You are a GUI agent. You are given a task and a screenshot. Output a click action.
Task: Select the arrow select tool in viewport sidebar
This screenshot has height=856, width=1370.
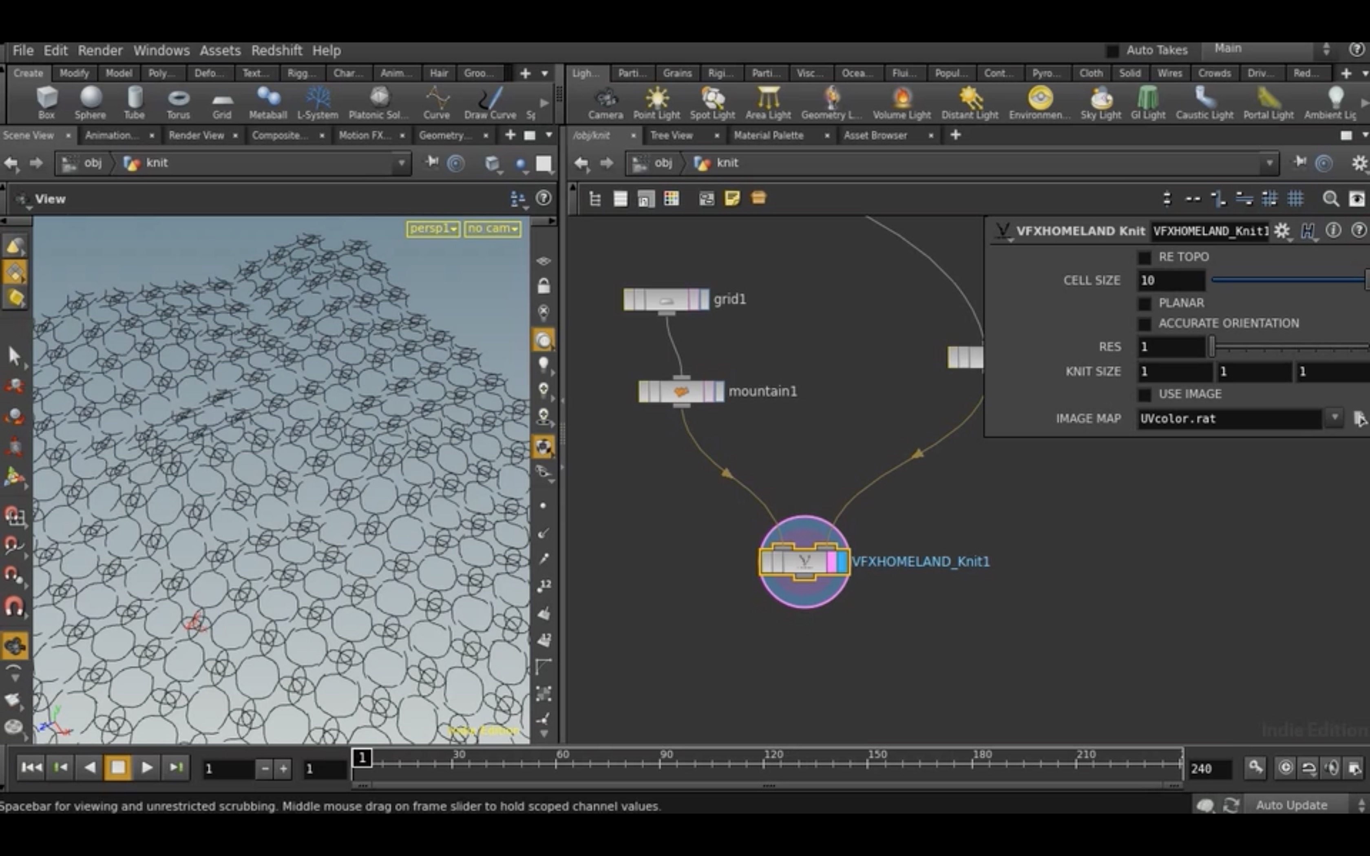coord(15,355)
